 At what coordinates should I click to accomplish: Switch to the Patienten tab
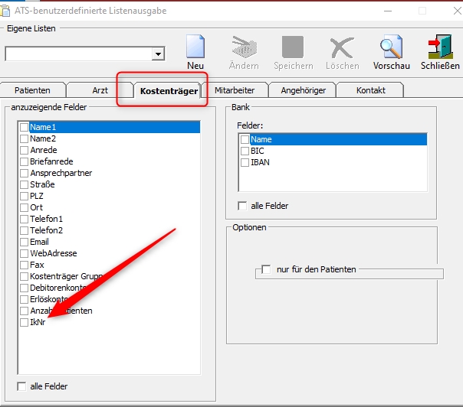32,90
